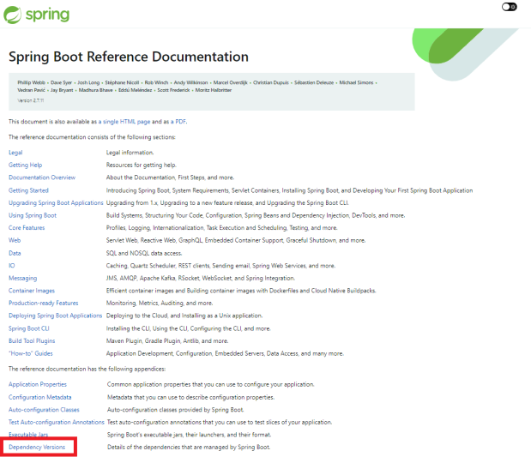This screenshot has height=457, width=531.
Task: Toggle the dark mode switch
Action: pos(509,7)
